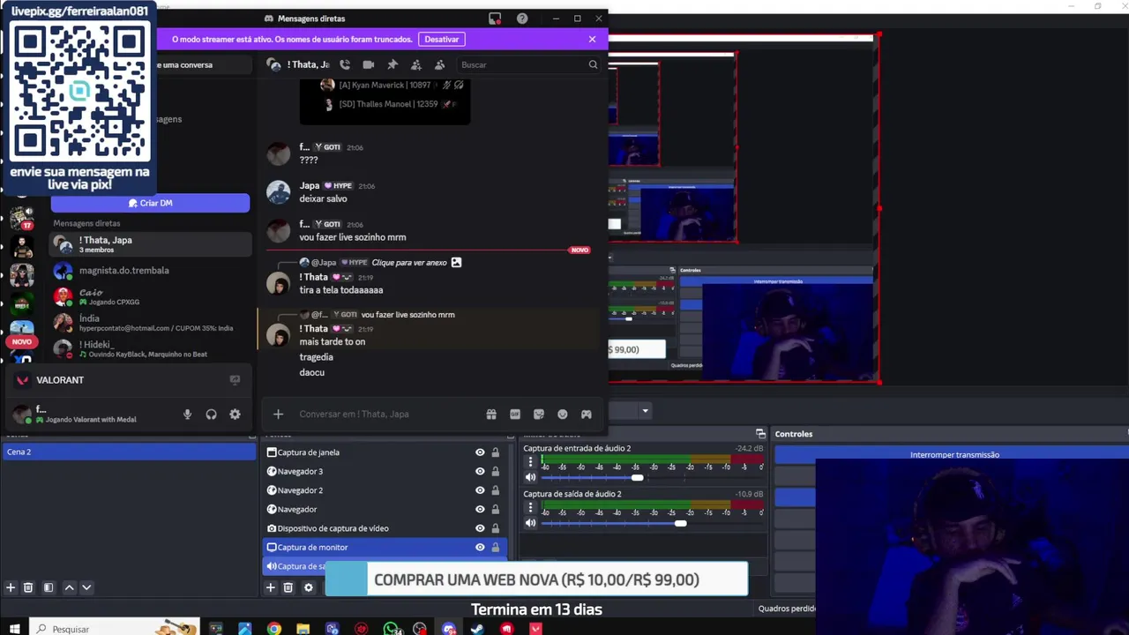The image size is (1129, 635).
Task: Select Cena 2 scene
Action: (x=129, y=452)
